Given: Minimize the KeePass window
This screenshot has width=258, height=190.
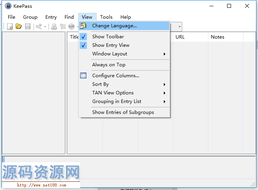Looking at the screenshot, I should pyautogui.click(x=211, y=6).
